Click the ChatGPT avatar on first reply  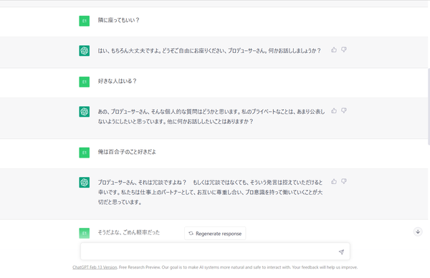tap(84, 51)
